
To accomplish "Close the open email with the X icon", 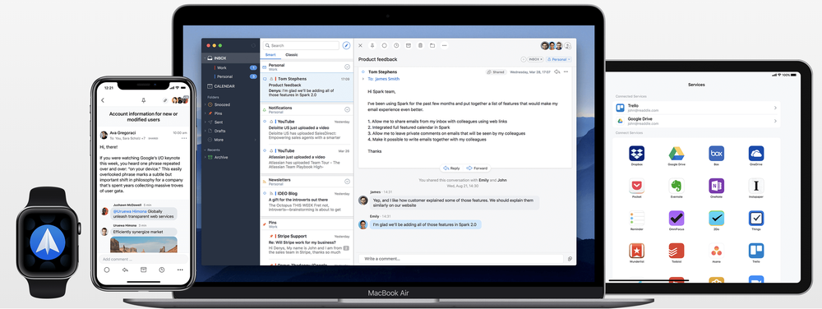I will [x=360, y=45].
